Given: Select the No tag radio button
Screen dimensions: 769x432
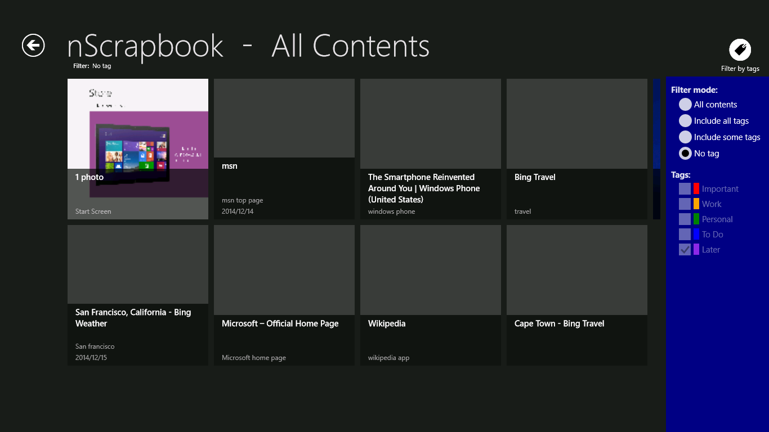Looking at the screenshot, I should (x=685, y=154).
